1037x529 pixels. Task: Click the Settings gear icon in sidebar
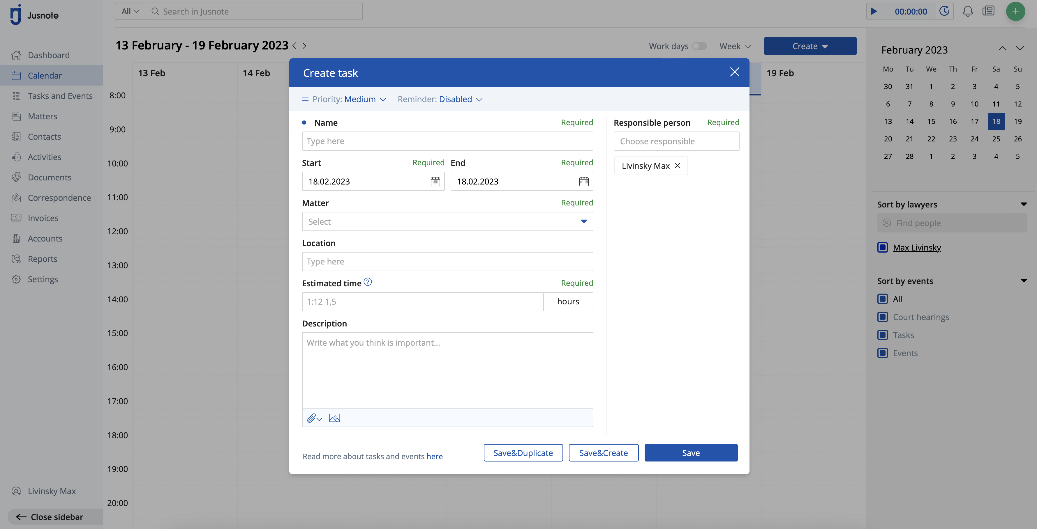coord(16,279)
